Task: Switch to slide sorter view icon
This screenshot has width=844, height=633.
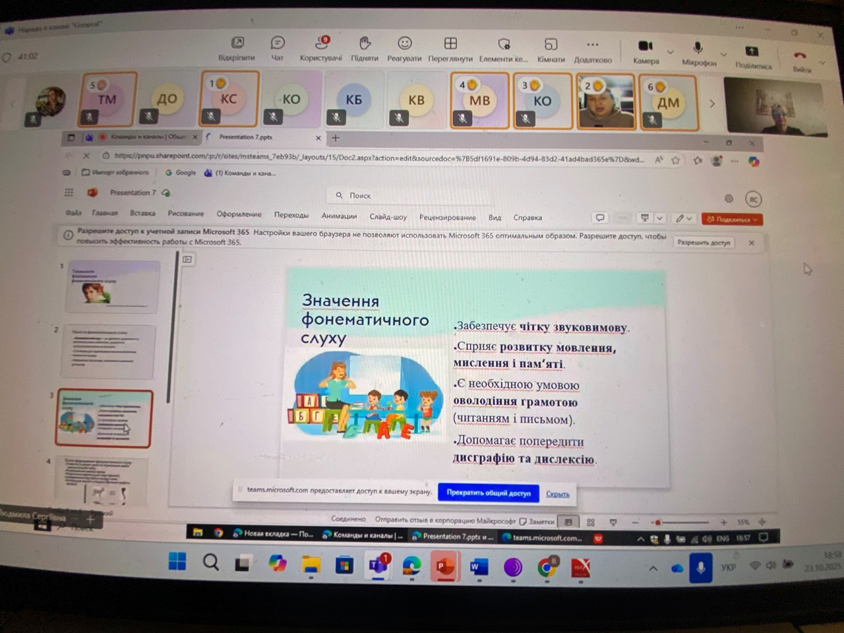Action: pos(591,522)
